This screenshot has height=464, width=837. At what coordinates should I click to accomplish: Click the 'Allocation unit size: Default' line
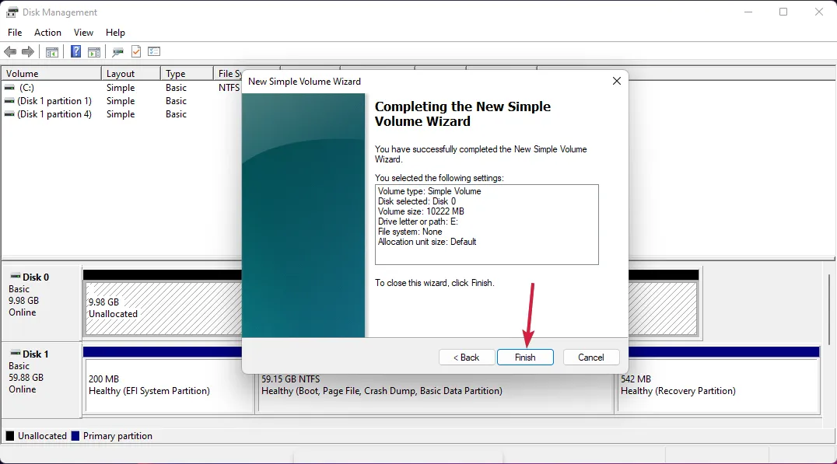[427, 242]
